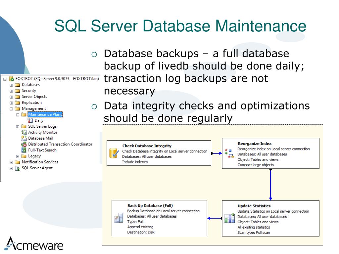Image resolution: width=339 pixels, height=254 pixels.
Task: Click the Legacy folder icon
Action: point(24,156)
